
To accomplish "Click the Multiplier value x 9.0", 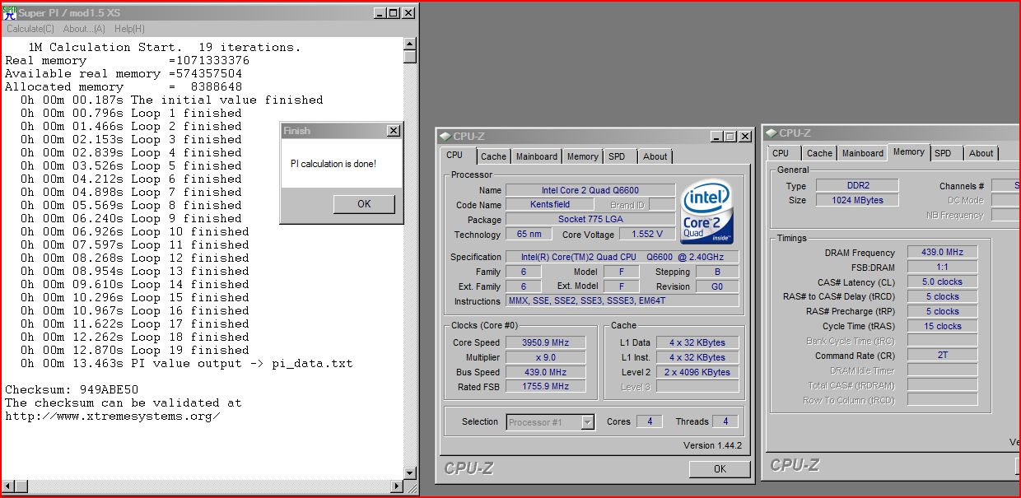I will (545, 357).
